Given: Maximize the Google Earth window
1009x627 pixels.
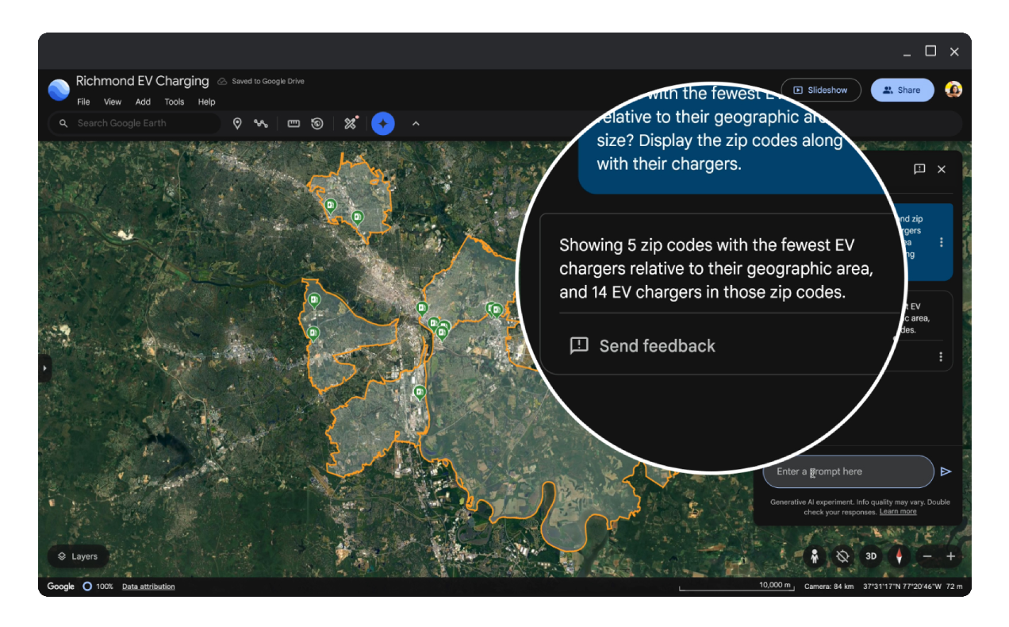Looking at the screenshot, I should click(x=930, y=51).
